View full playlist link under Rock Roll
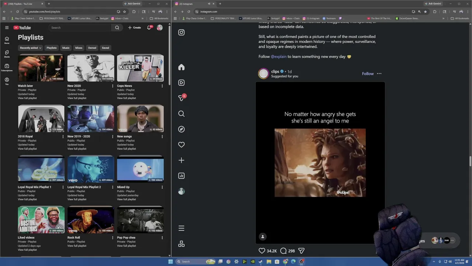The image size is (472, 266). pyautogui.click(x=77, y=246)
